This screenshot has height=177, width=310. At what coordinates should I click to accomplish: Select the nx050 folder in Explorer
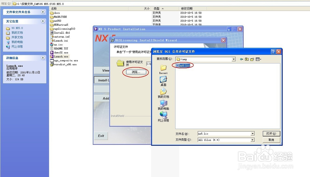pos(56,21)
